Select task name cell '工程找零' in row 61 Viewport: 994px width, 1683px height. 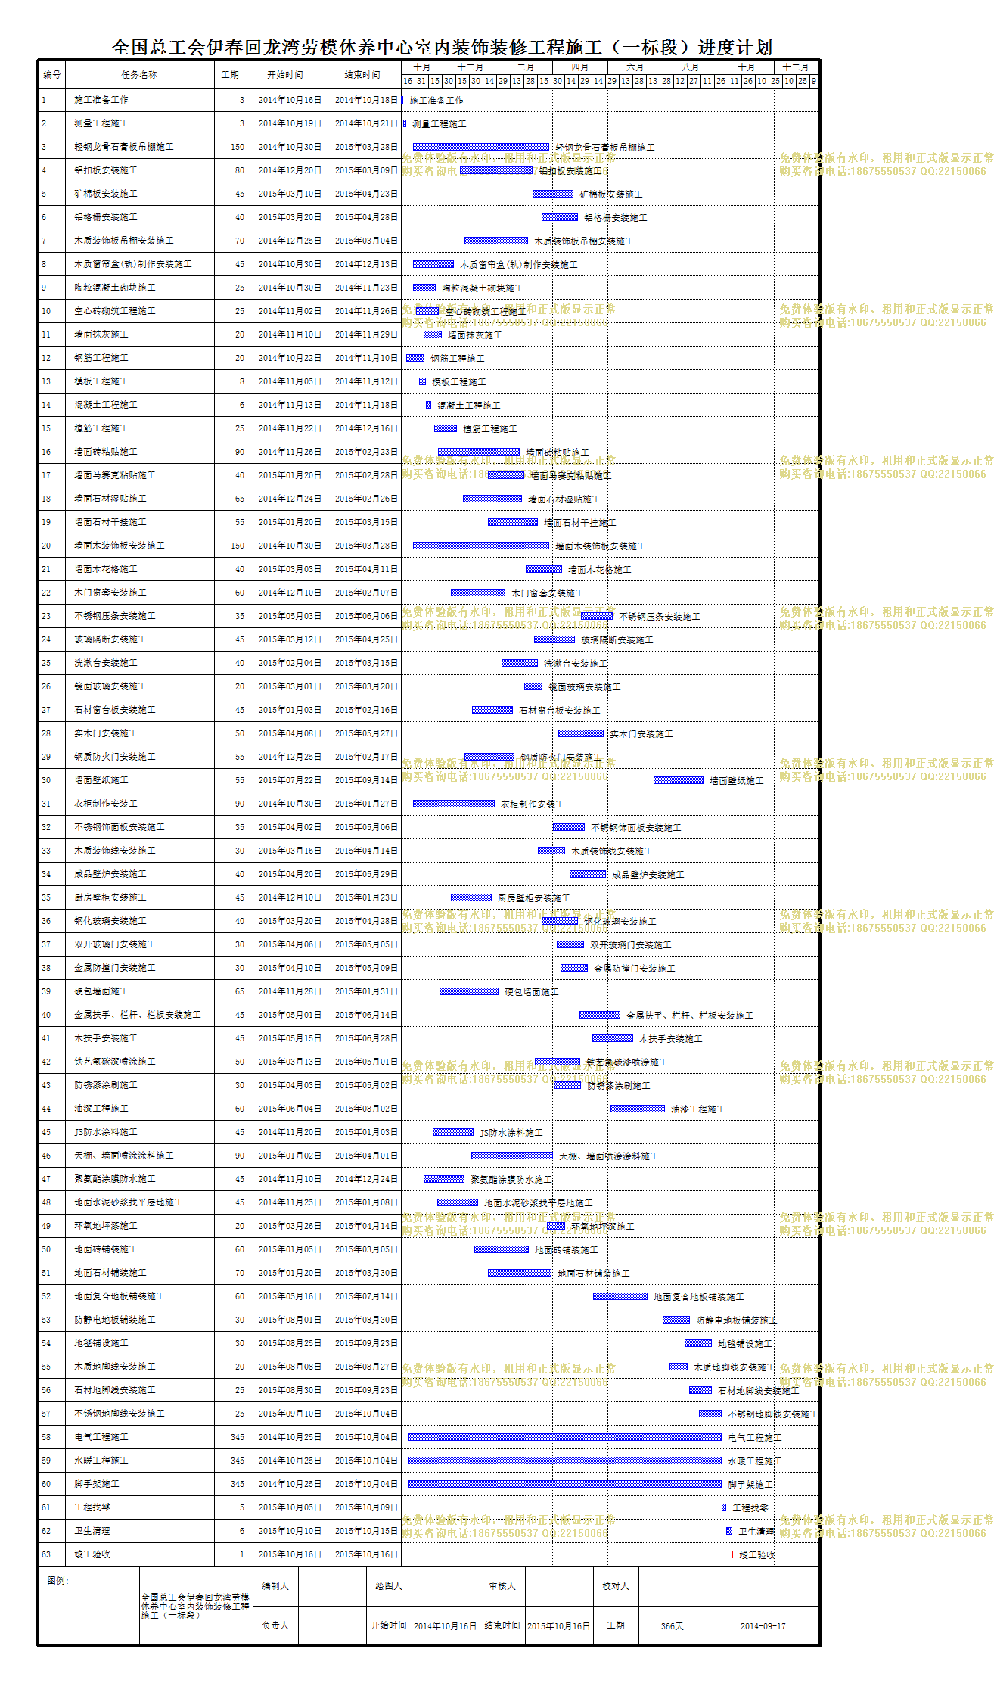[x=139, y=1507]
